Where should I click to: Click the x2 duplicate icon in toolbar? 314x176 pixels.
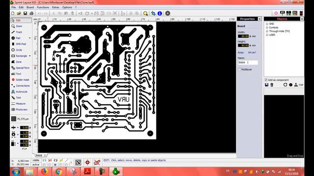80,13
